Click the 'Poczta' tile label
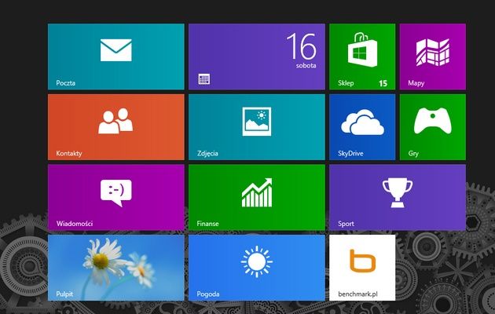The image size is (495, 314). tap(66, 83)
